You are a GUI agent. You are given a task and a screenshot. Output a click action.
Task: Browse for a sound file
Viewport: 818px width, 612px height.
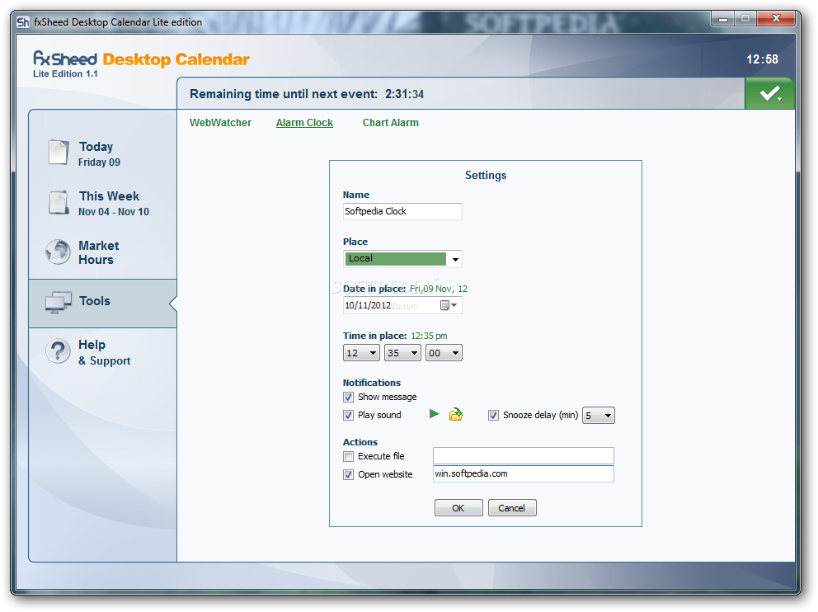[456, 414]
